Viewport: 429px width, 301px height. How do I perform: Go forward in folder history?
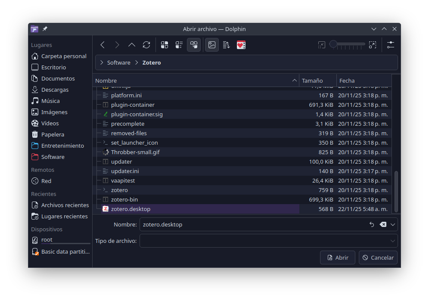pos(117,45)
